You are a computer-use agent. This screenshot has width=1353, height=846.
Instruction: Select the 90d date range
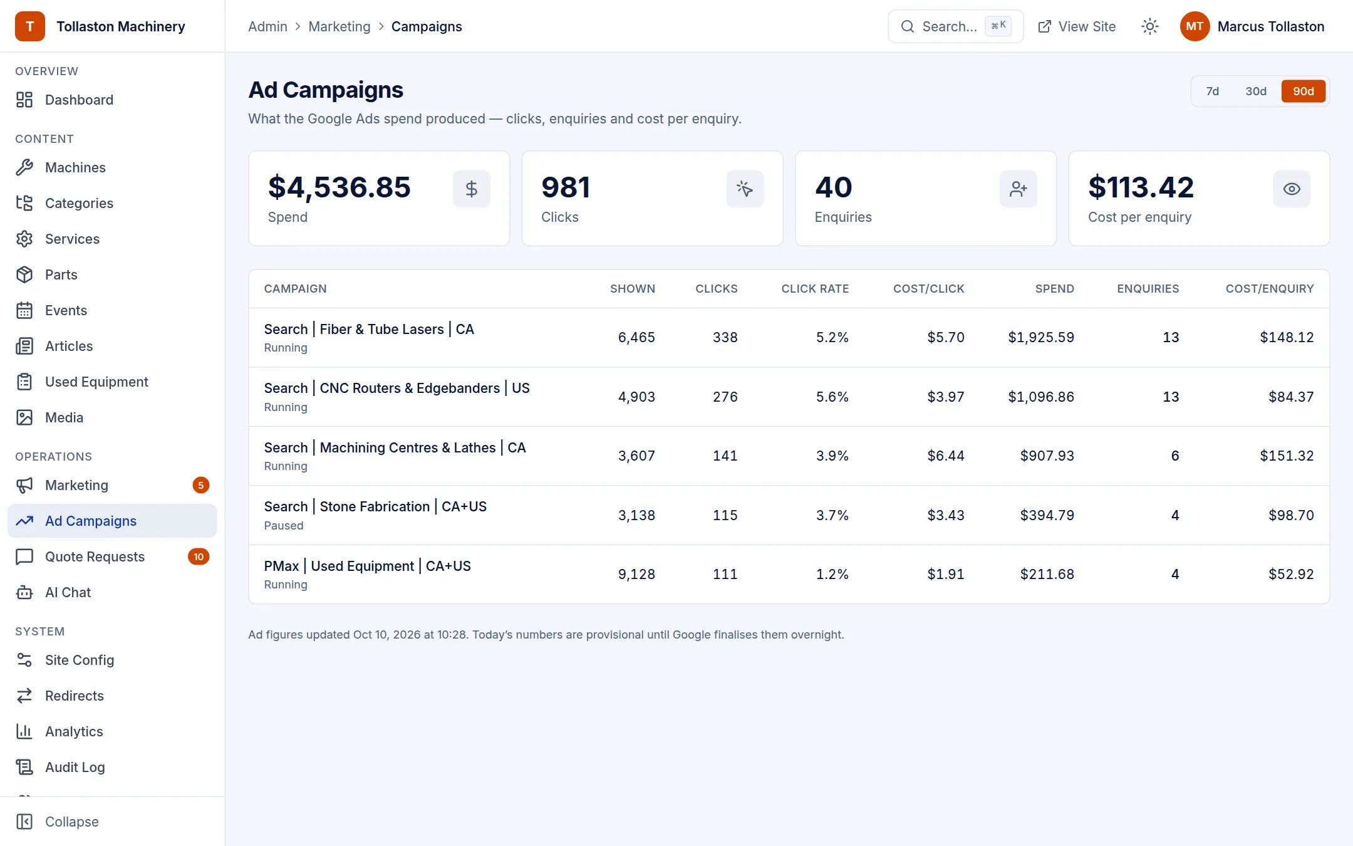[x=1304, y=91]
